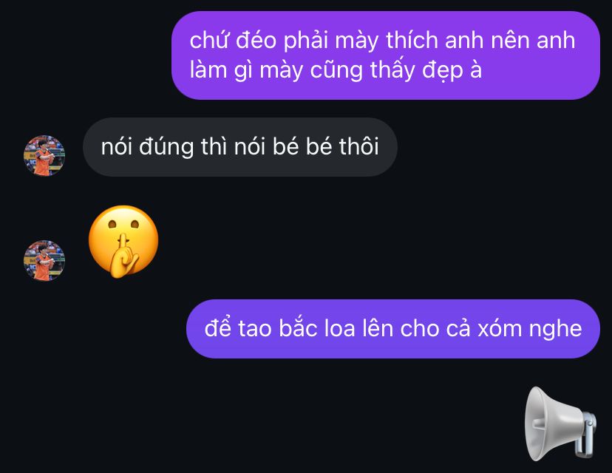Select the 'nói đúng thì nói bé bé thôi' bubble
The height and width of the screenshot is (473, 612).
240,147
